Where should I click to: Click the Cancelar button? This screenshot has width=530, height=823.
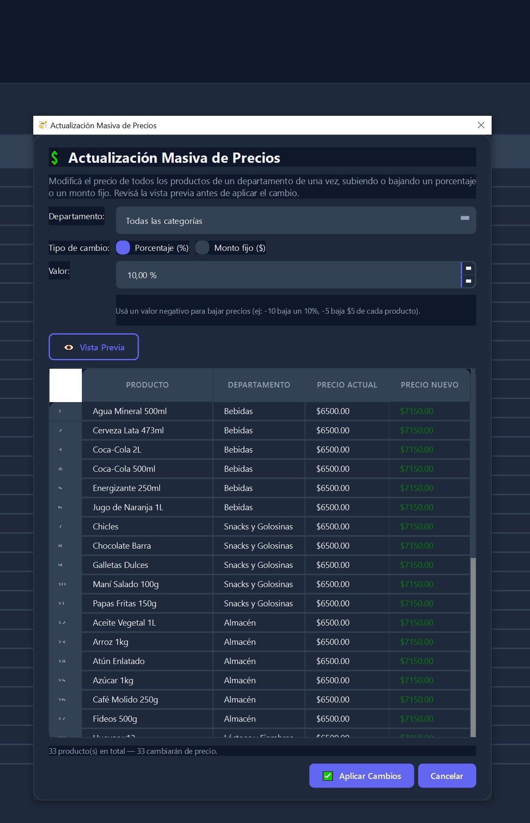point(447,776)
